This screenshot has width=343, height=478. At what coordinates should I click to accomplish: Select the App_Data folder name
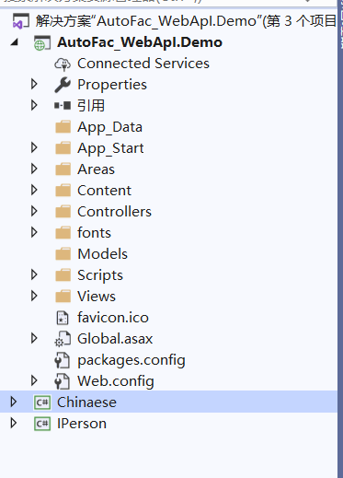point(109,127)
